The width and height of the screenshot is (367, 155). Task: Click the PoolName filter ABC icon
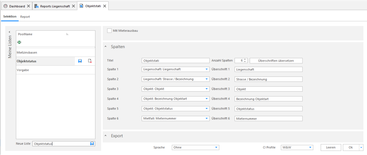[x=19, y=42]
